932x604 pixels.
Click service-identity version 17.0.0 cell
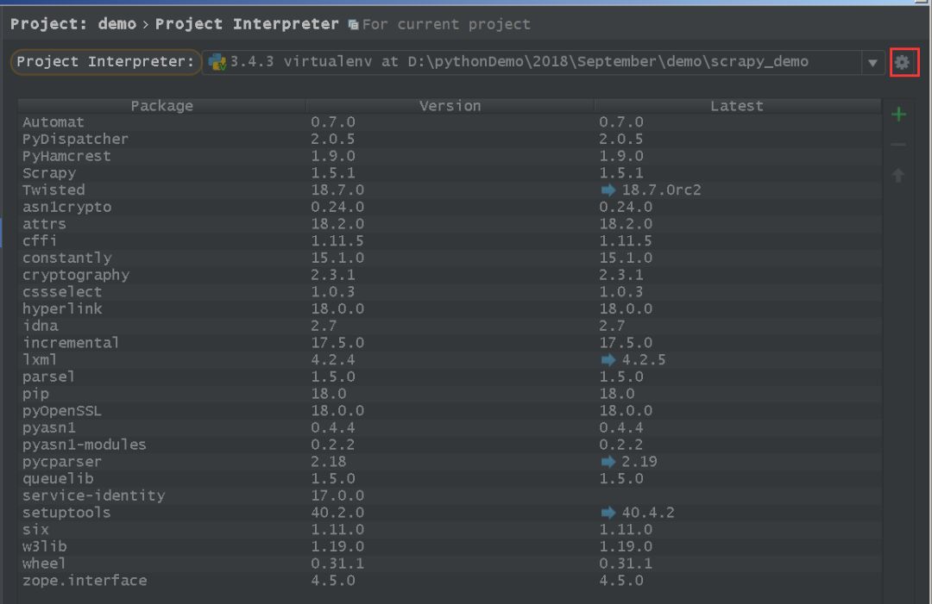click(337, 495)
